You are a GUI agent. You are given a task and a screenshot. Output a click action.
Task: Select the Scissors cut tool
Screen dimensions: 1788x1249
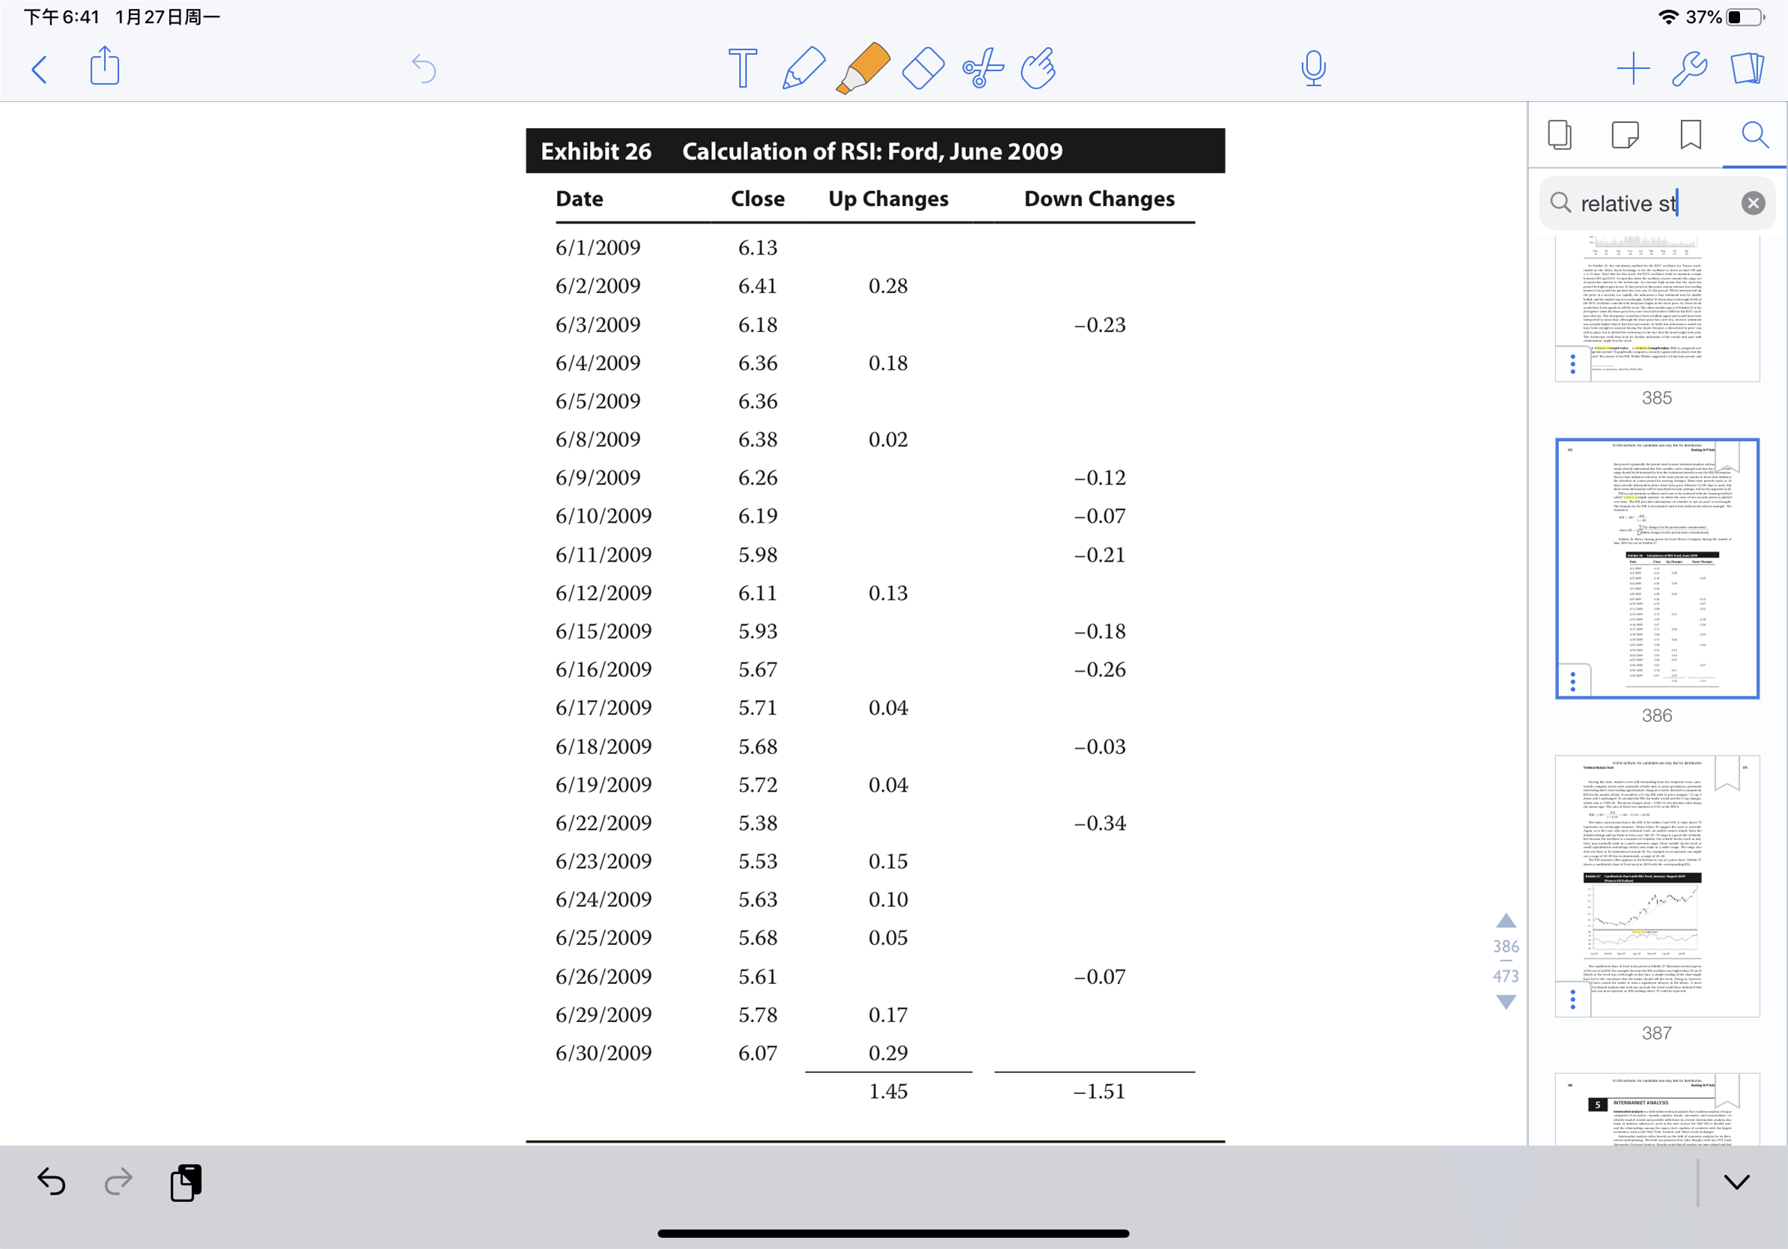coord(983,67)
